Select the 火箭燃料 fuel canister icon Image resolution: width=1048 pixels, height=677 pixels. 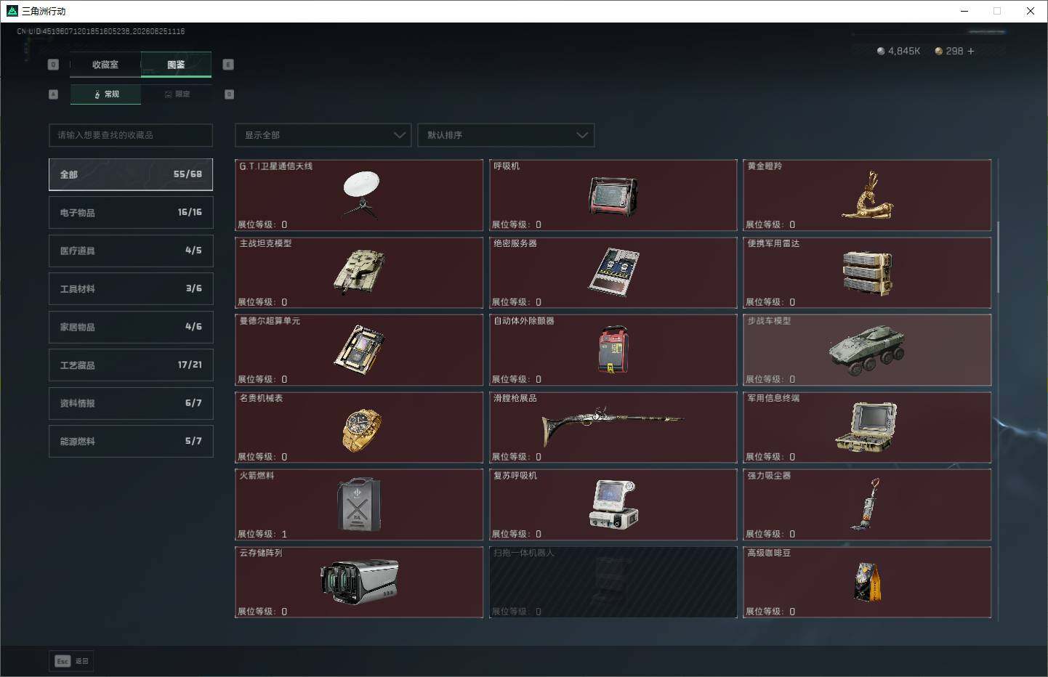[x=359, y=505]
